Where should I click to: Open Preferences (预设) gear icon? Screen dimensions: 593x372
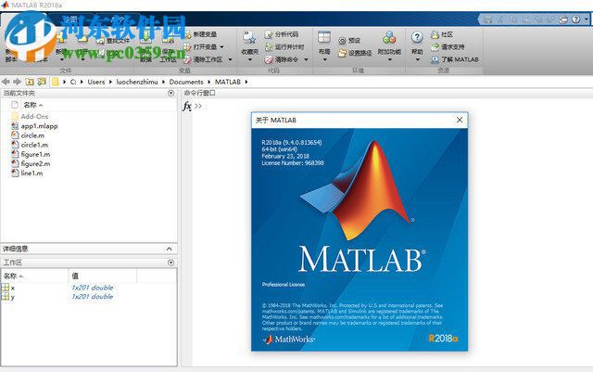(342, 41)
